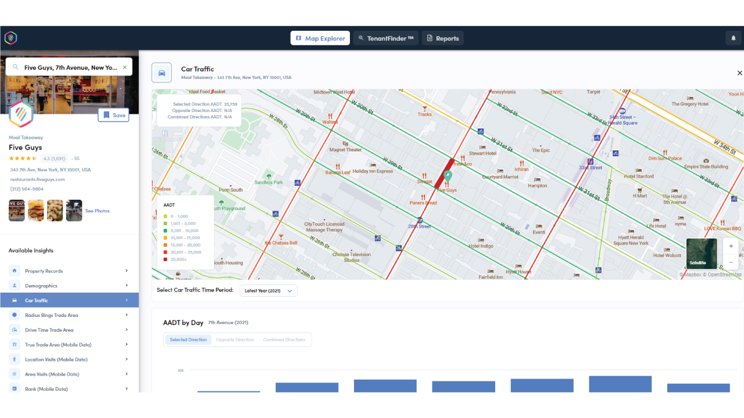Close the Car Traffic panel
Viewport: 744px width, 418px height.
coord(739,73)
